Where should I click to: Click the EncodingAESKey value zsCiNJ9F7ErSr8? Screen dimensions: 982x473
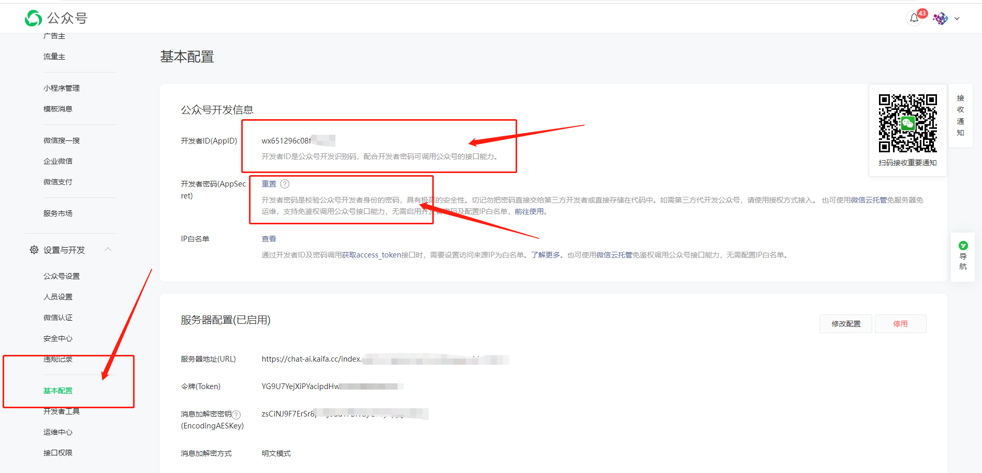(288, 414)
